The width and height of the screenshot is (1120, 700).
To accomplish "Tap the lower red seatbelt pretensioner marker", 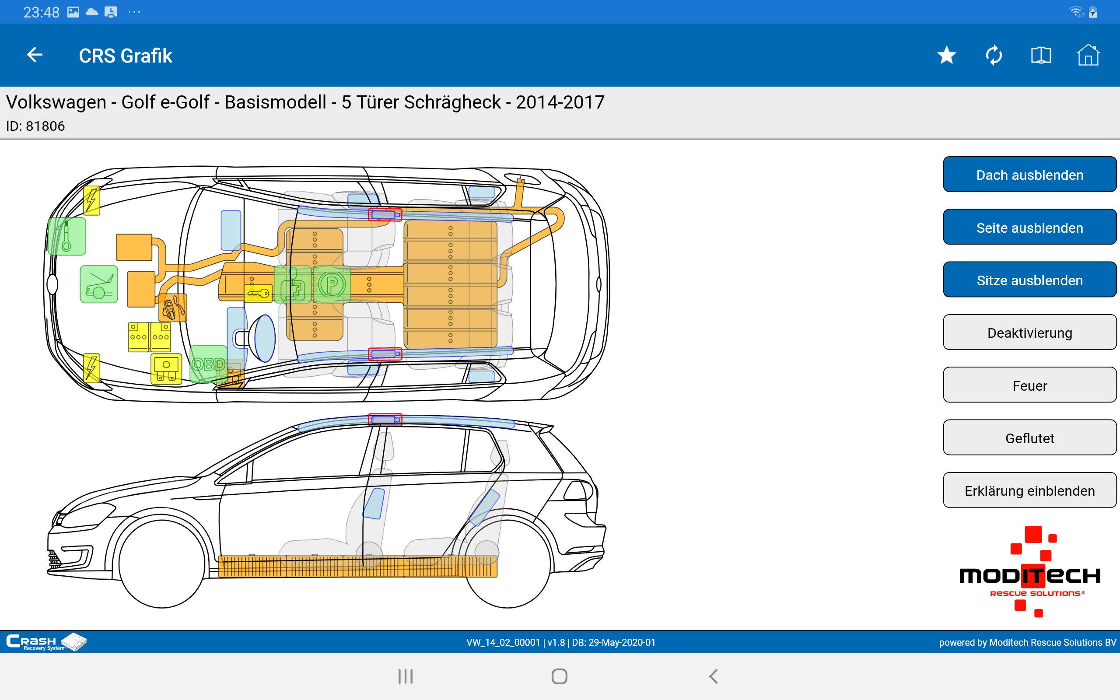I will click(385, 354).
